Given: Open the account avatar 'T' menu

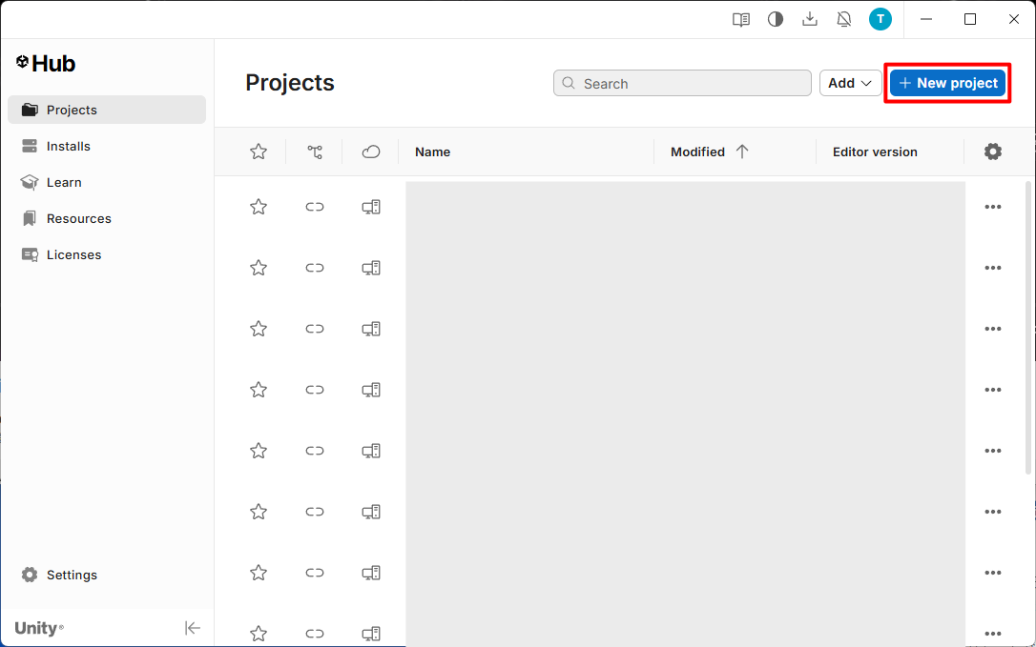Looking at the screenshot, I should tap(880, 19).
